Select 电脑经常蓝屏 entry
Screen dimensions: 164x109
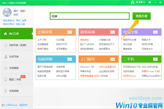(44, 71)
